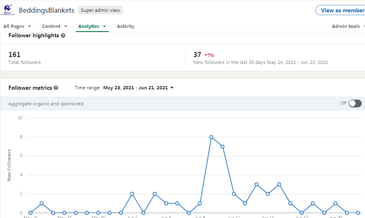Click the 'Total followers' label
Viewport: 365px width, 218px height.
[25, 62]
